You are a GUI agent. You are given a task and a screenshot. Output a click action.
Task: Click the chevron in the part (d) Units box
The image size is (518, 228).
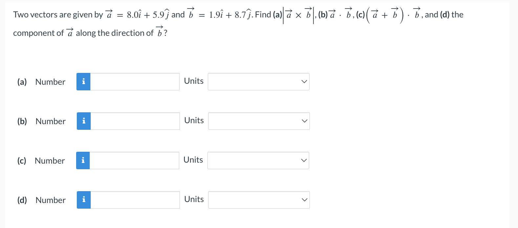[x=304, y=200]
